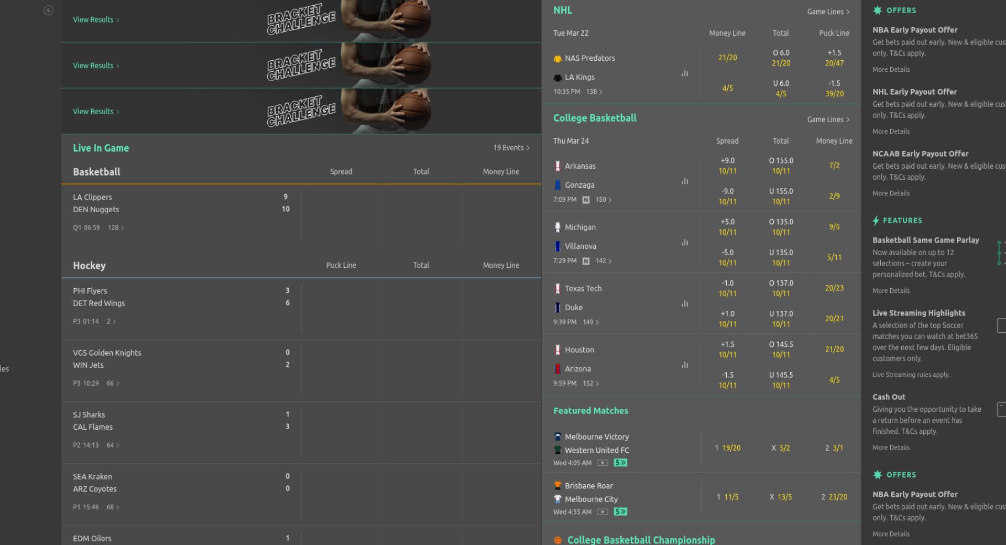Select Gonzaga money line 2/9
The width and height of the screenshot is (1006, 545).
[834, 196]
